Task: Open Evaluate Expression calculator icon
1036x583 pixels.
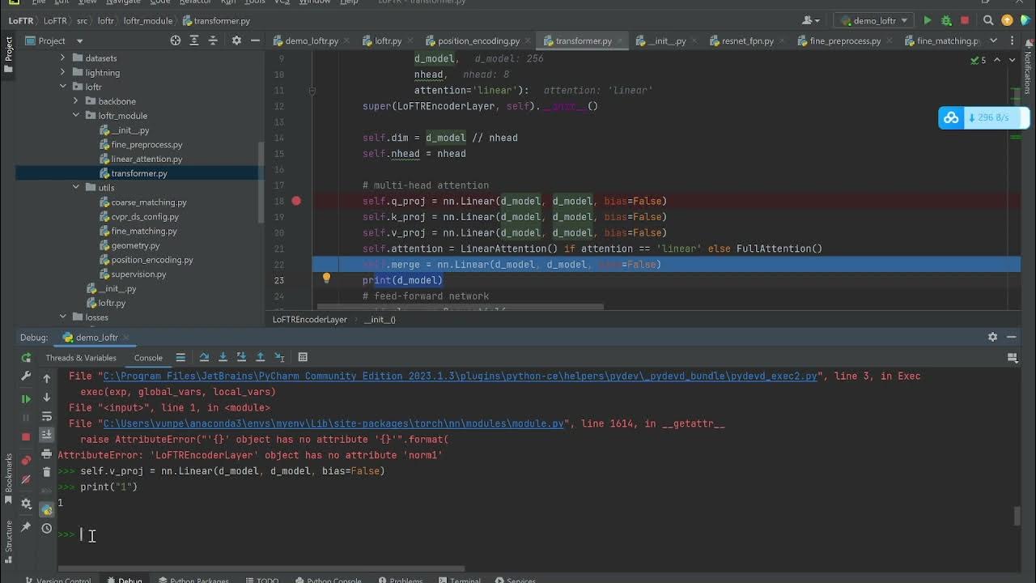Action: pyautogui.click(x=303, y=357)
